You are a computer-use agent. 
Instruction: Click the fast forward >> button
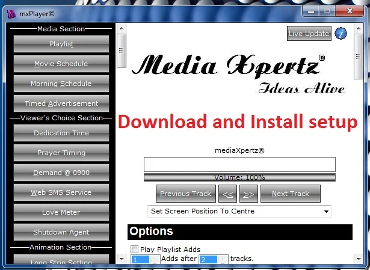coord(248,194)
